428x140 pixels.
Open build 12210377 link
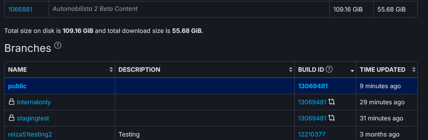[x=312, y=134]
